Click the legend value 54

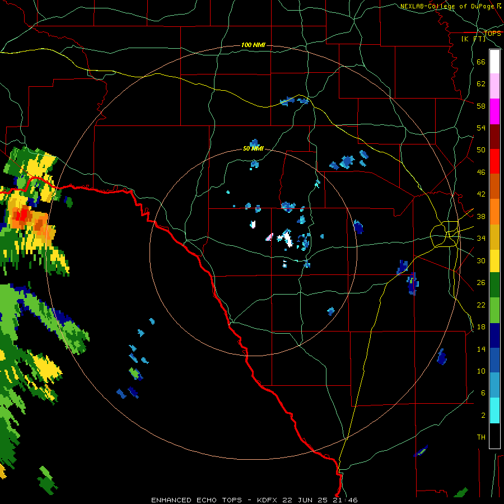coord(481,128)
